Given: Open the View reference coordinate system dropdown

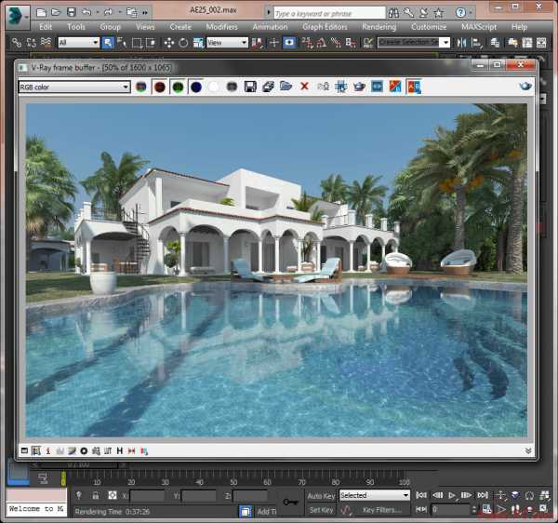Looking at the screenshot, I should 227,43.
